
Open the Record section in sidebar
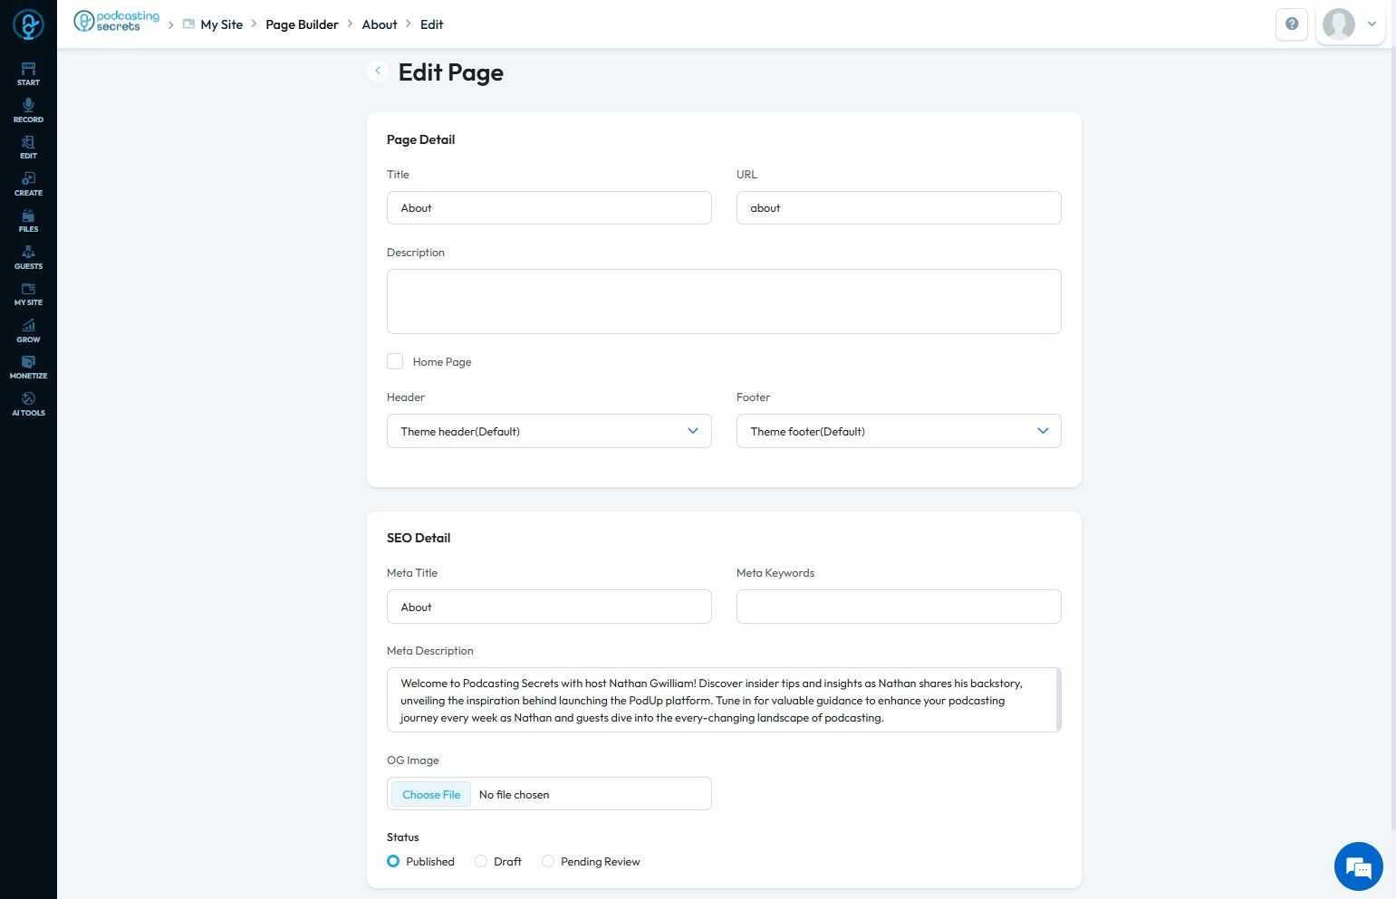pos(28,110)
